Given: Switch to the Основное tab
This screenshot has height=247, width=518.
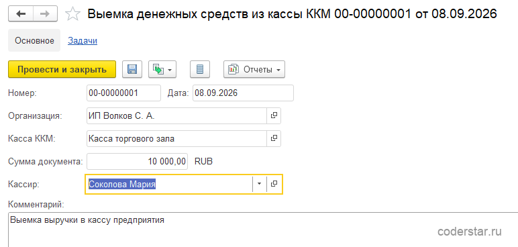Looking at the screenshot, I should (34, 41).
